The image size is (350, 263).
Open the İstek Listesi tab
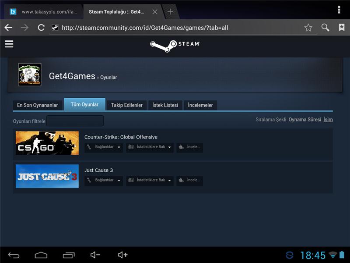165,105
